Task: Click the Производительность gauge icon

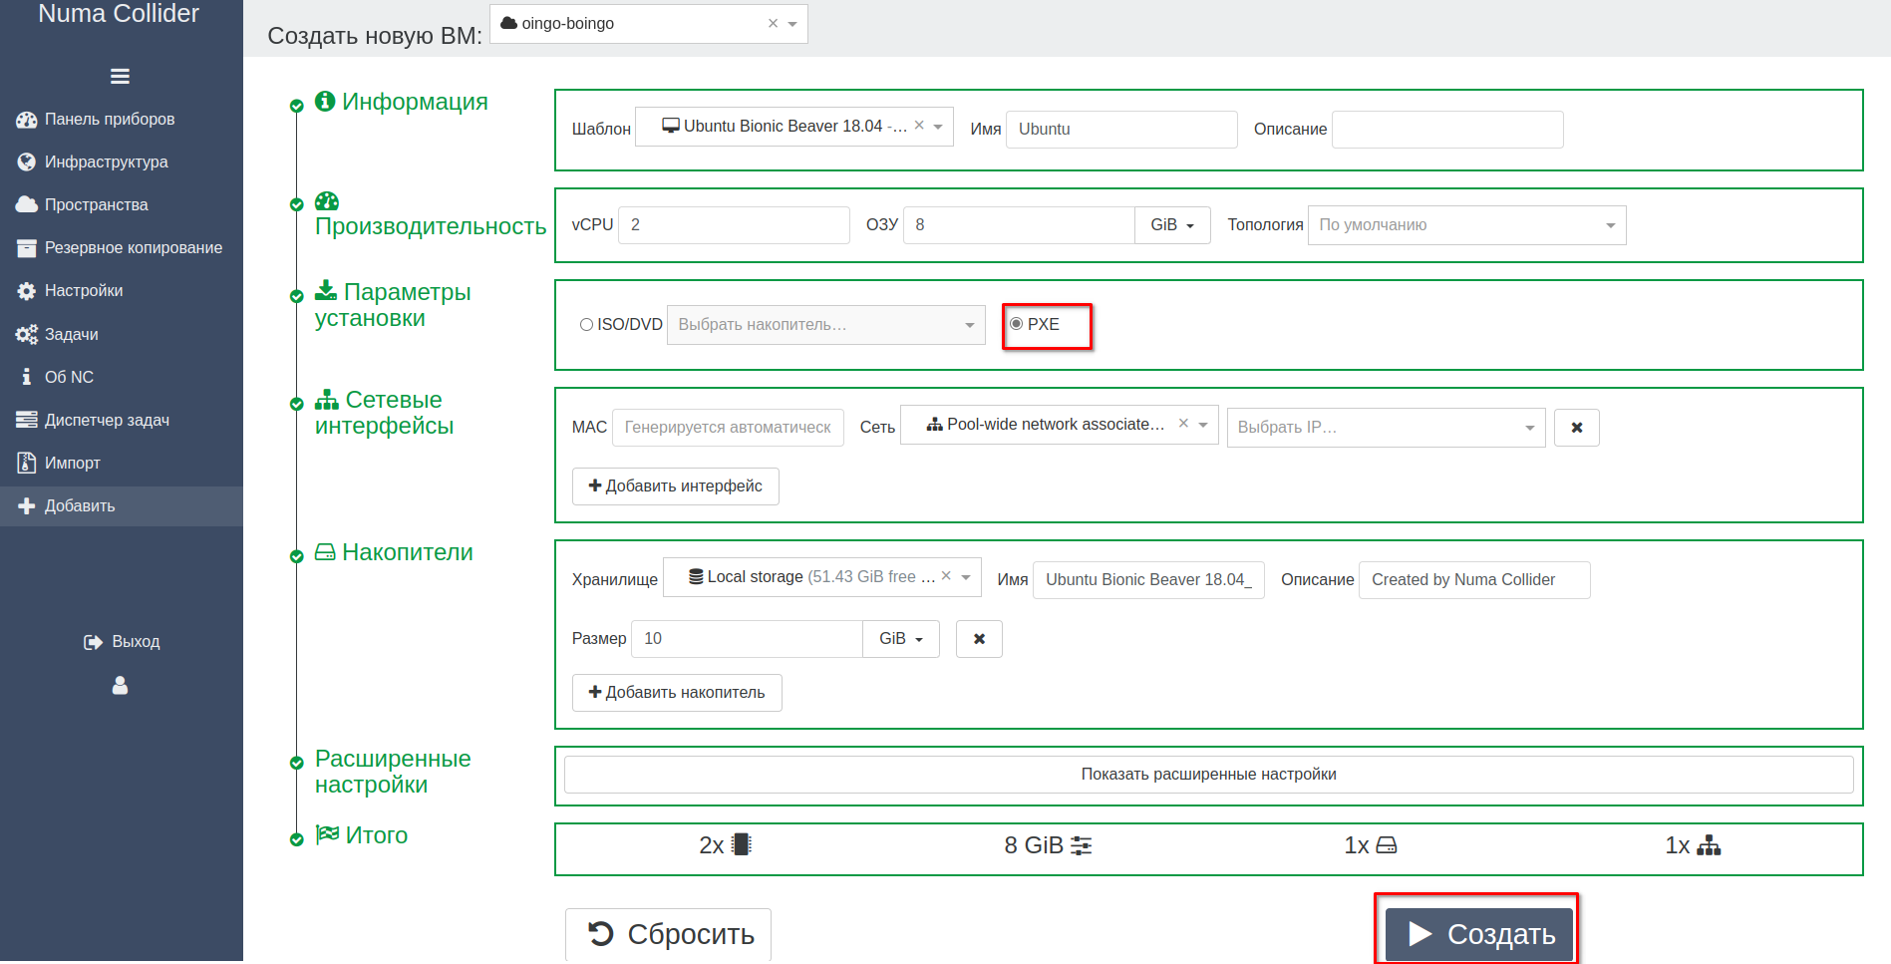Action: tap(327, 202)
